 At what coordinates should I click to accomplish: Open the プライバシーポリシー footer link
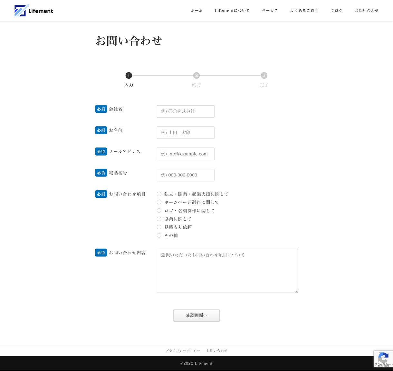pyautogui.click(x=183, y=351)
